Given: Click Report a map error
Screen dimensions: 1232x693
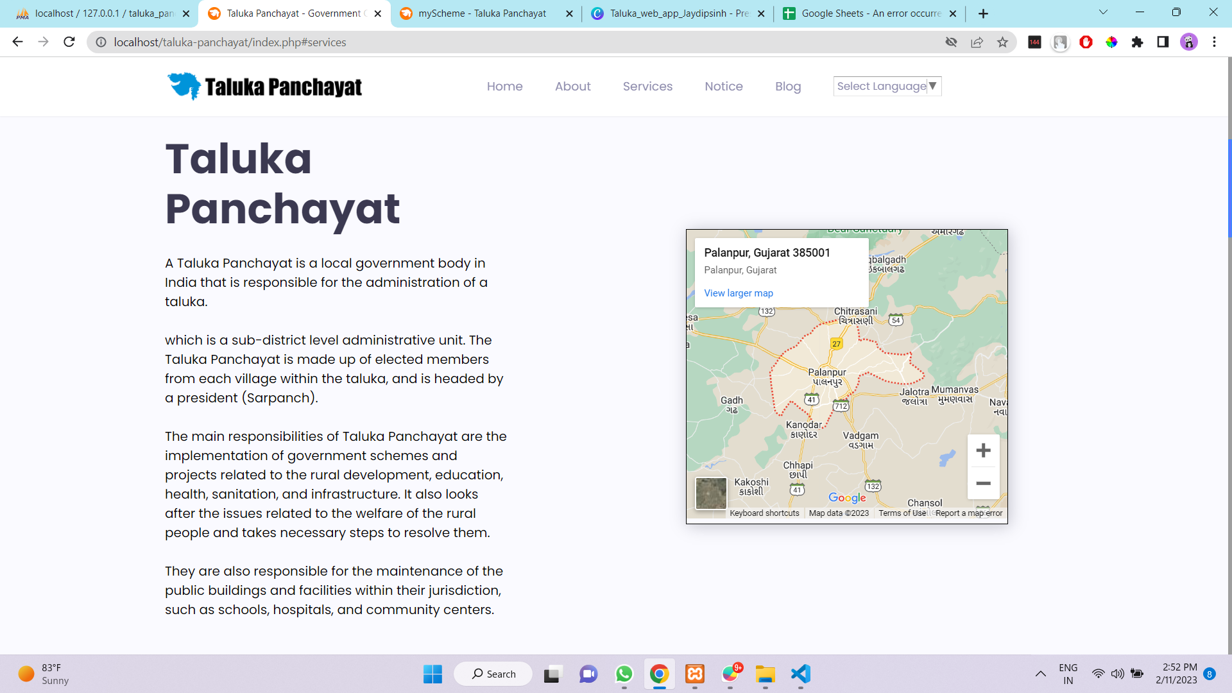Looking at the screenshot, I should tap(969, 513).
